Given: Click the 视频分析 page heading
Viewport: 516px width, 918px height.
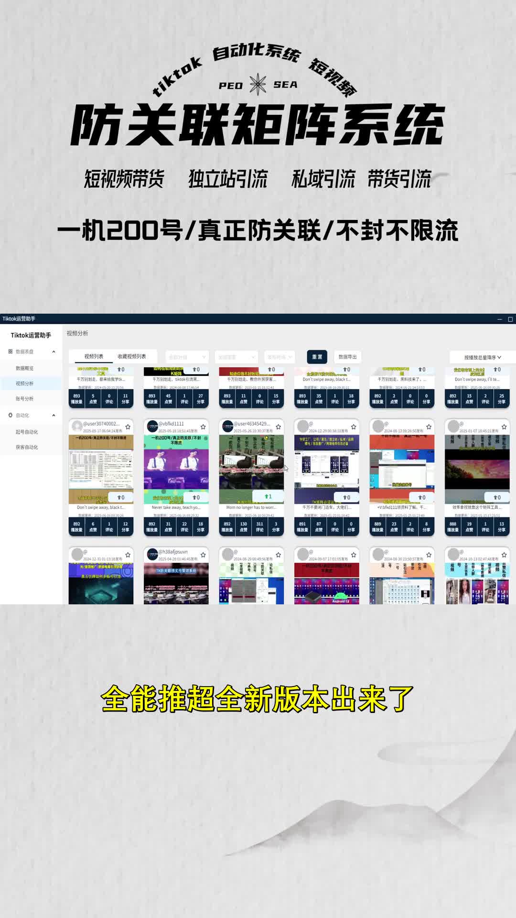Looking at the screenshot, I should pos(77,333).
